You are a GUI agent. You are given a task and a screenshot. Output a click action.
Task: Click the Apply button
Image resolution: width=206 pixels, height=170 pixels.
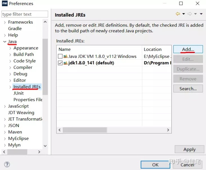189,149
